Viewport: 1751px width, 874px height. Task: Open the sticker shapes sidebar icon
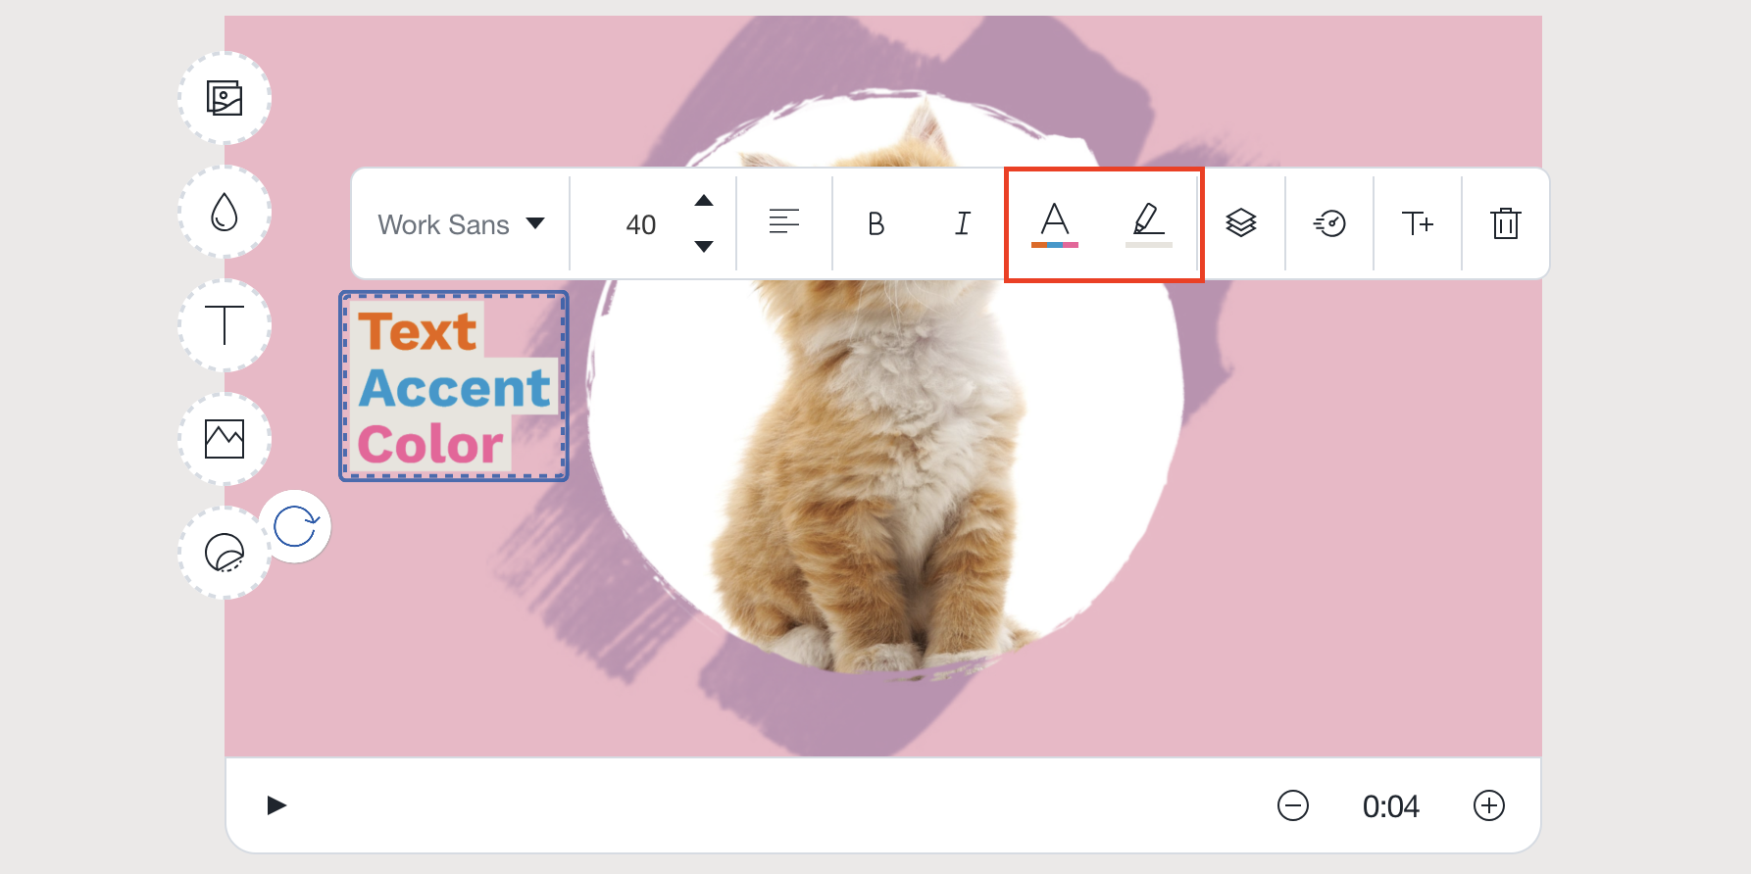225,553
